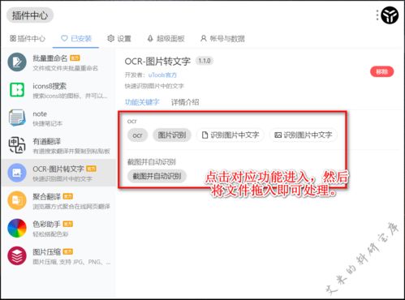Switch to the 设置 tab
Viewport: 405px width, 300px height.
(119, 39)
